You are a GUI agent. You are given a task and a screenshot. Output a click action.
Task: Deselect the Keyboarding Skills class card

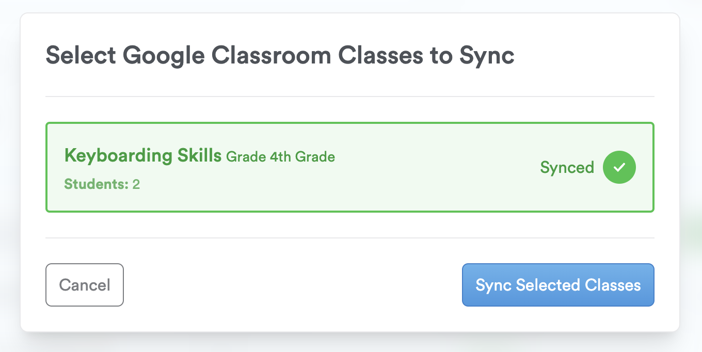pos(349,167)
